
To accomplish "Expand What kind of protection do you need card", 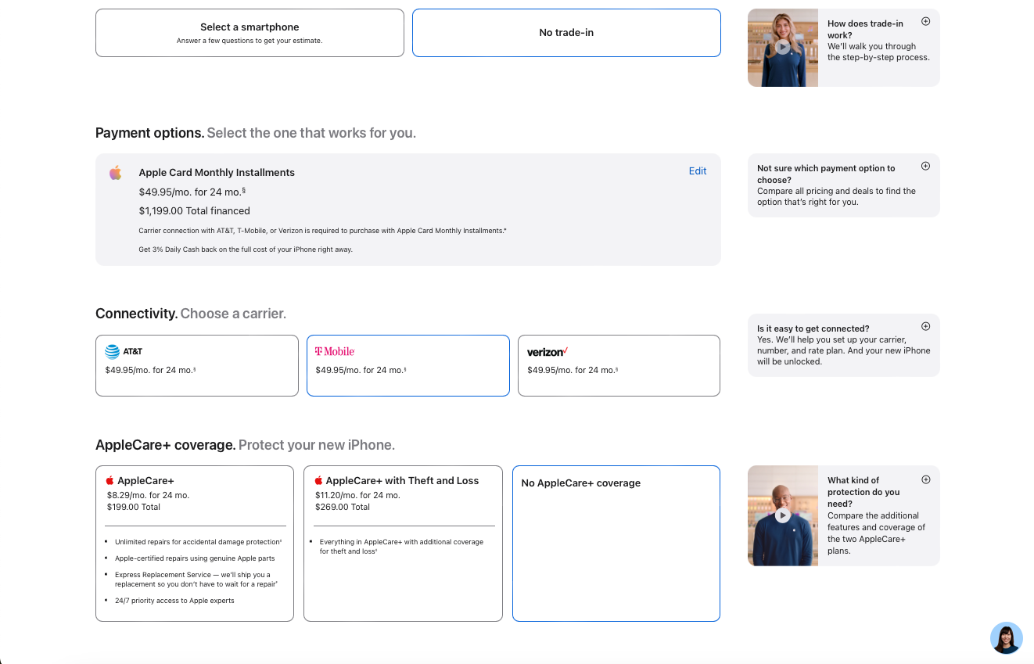I will pos(926,479).
